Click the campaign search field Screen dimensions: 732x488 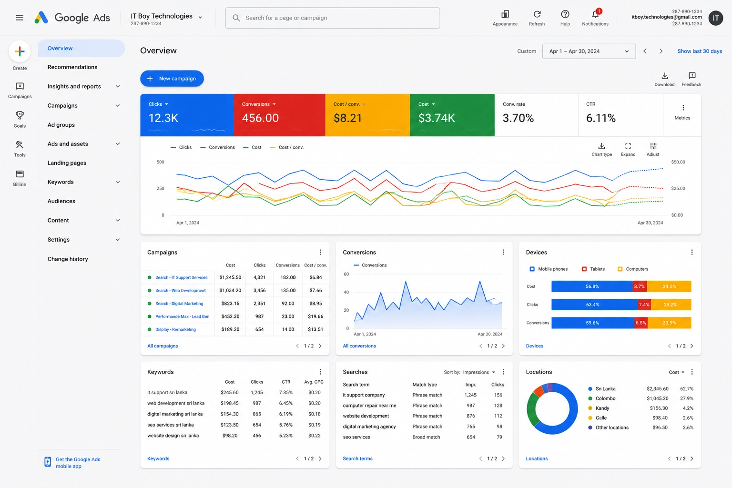click(x=333, y=18)
